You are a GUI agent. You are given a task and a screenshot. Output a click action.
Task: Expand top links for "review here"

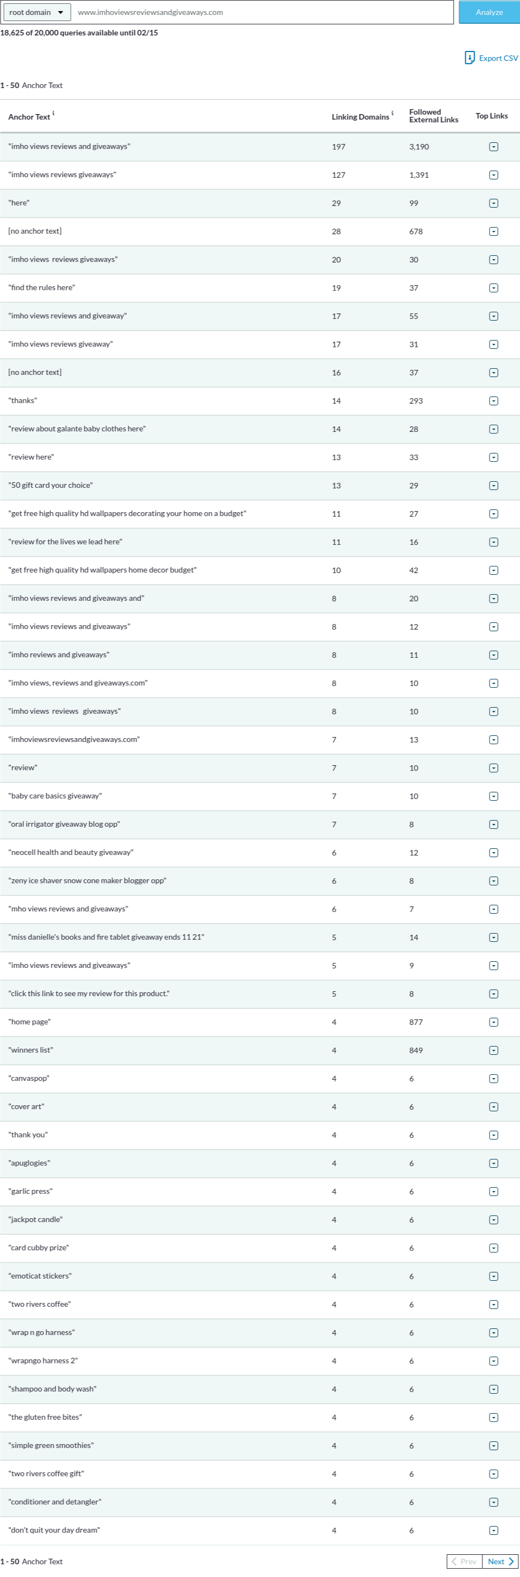pos(493,457)
